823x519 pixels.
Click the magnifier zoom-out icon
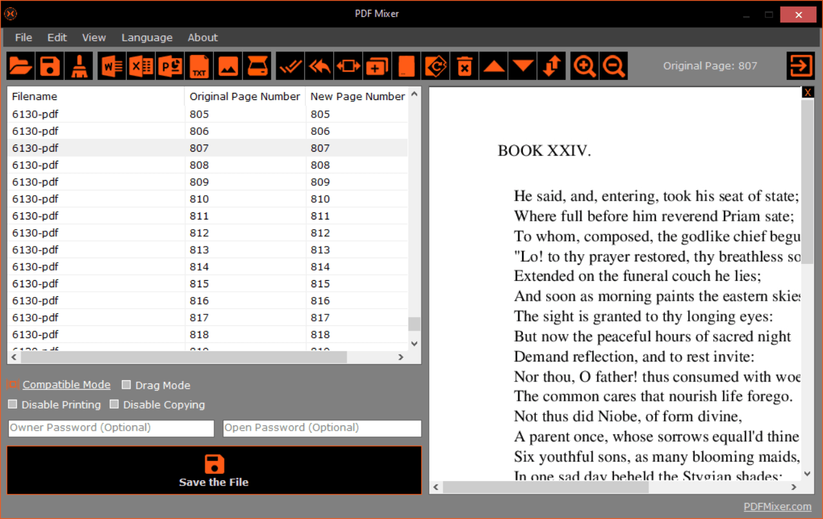pos(614,66)
